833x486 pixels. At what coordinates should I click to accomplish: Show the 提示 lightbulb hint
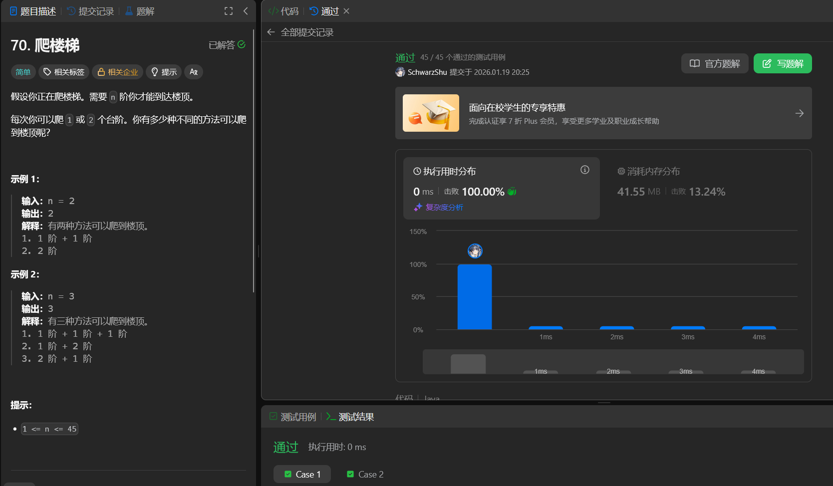pos(164,72)
